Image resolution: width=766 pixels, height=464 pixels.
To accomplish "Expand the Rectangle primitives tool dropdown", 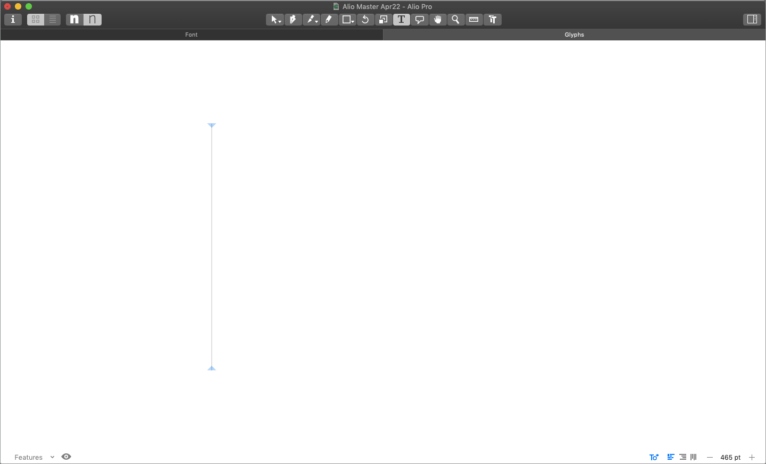I will click(x=347, y=20).
